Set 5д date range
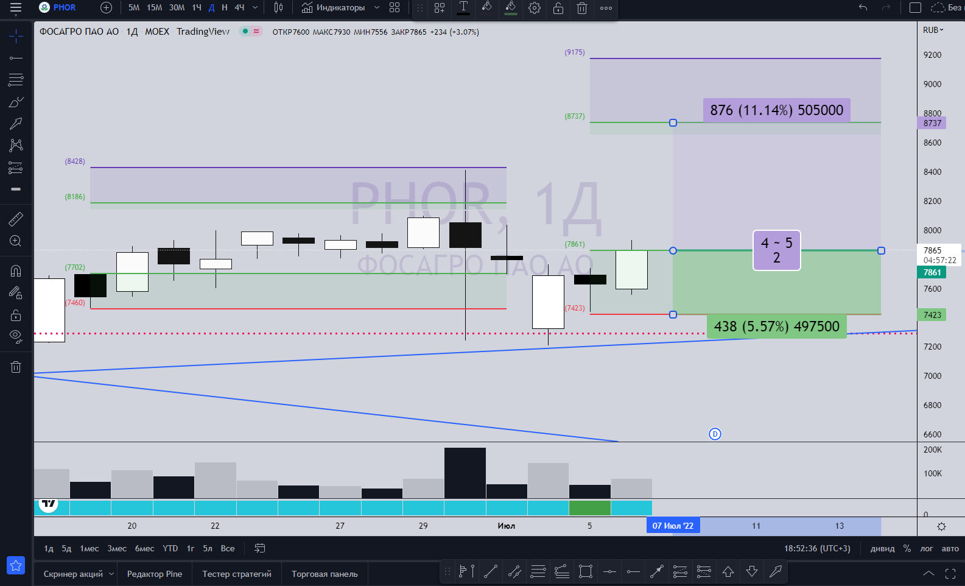 pos(66,548)
